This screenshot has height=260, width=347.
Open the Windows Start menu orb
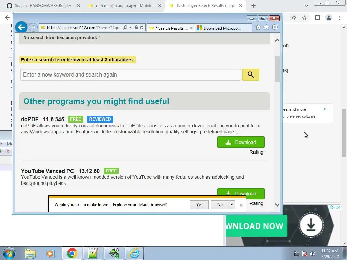(x=9, y=253)
